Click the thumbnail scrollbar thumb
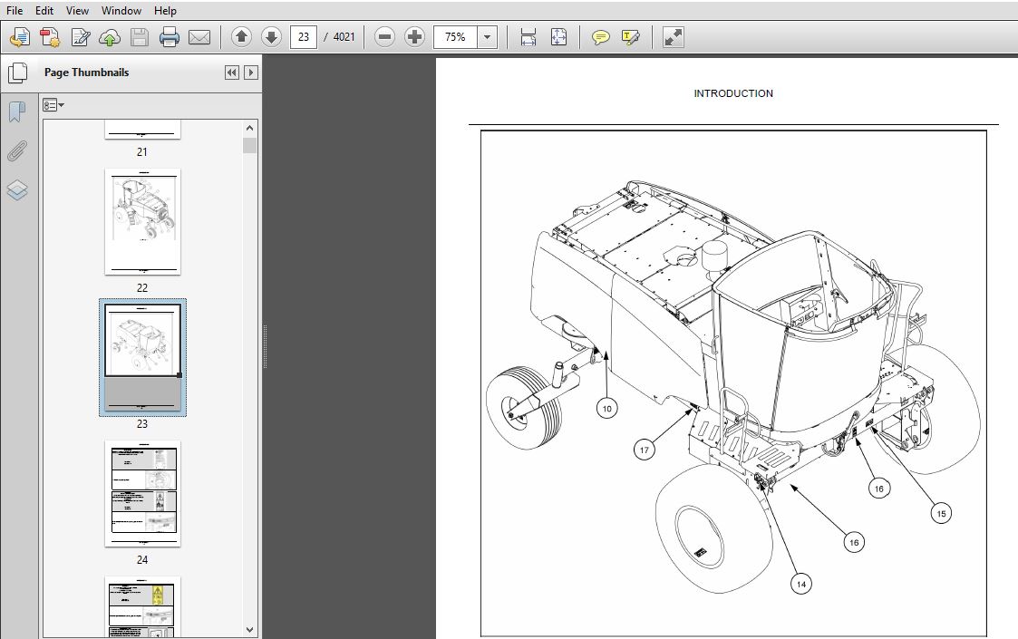The image size is (1018, 639). point(250,145)
